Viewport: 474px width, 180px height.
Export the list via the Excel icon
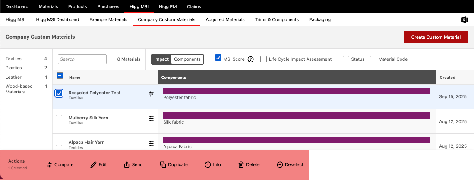point(465,20)
